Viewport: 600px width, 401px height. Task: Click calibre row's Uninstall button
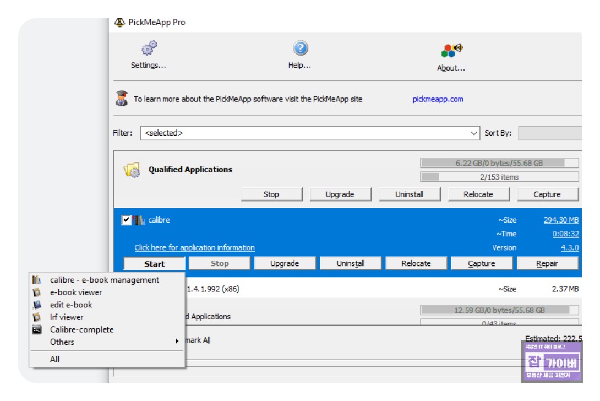pyautogui.click(x=351, y=263)
